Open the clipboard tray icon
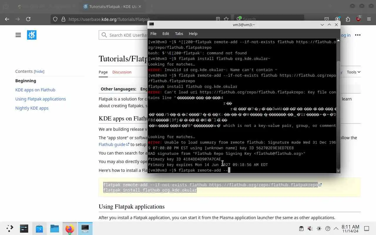Image resolution: width=376 pixels, height=235 pixels. pyautogui.click(x=301, y=229)
